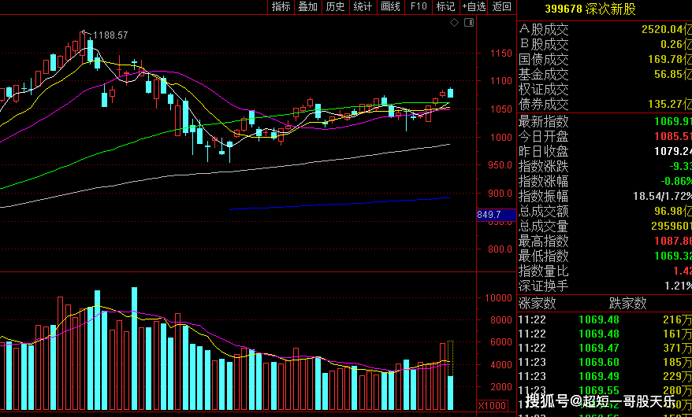Open F10 company information
This screenshot has height=417, width=692.
419,6
